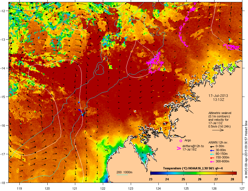Click the '80-150m' depth label

point(222,154)
